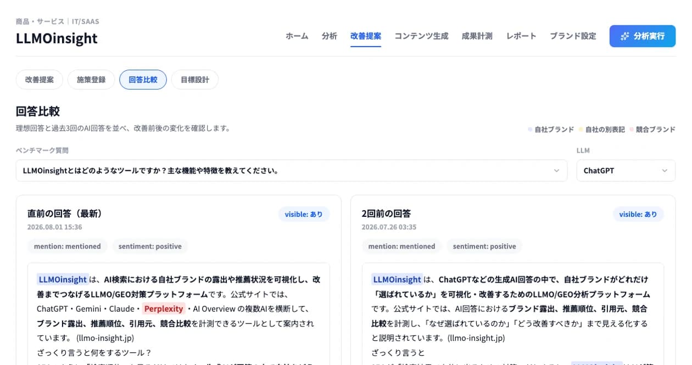Switch to 施策登録 sub-tab
This screenshot has width=692, height=365.
click(x=91, y=80)
